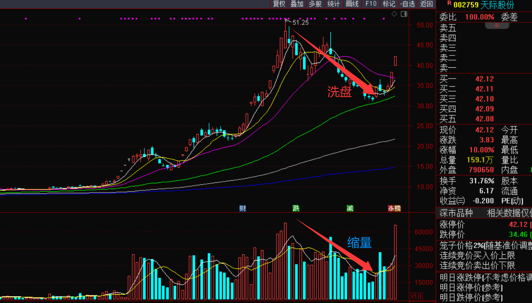This screenshot has height=303, width=532.
Task: Click 买二 price 42.11
Action: (484, 89)
